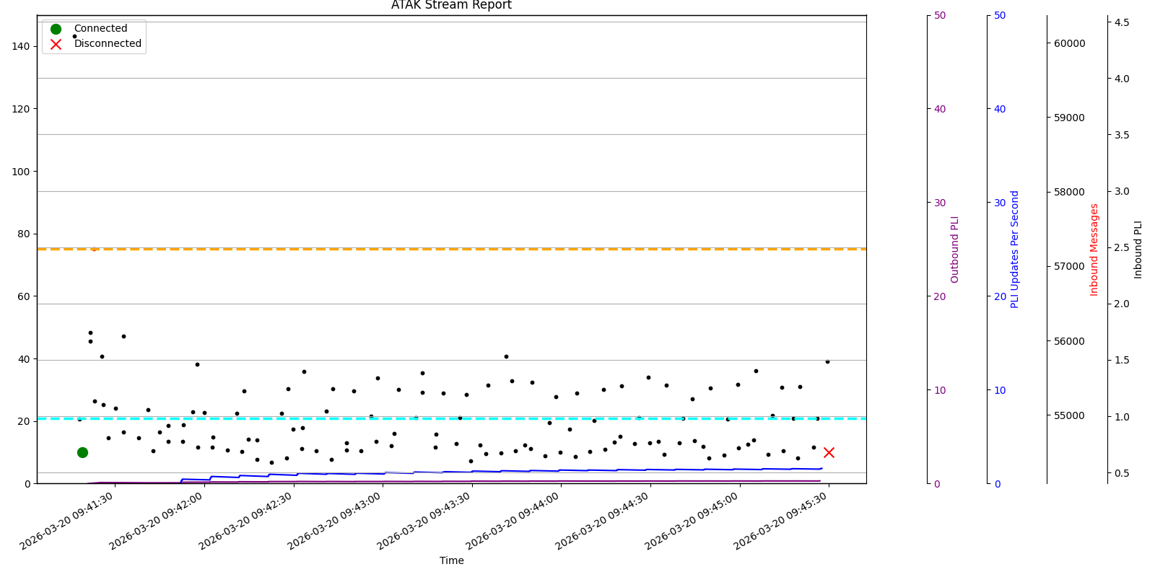Select the topmost black data point near 143
This screenshot has width=1155, height=577.
[74, 36]
